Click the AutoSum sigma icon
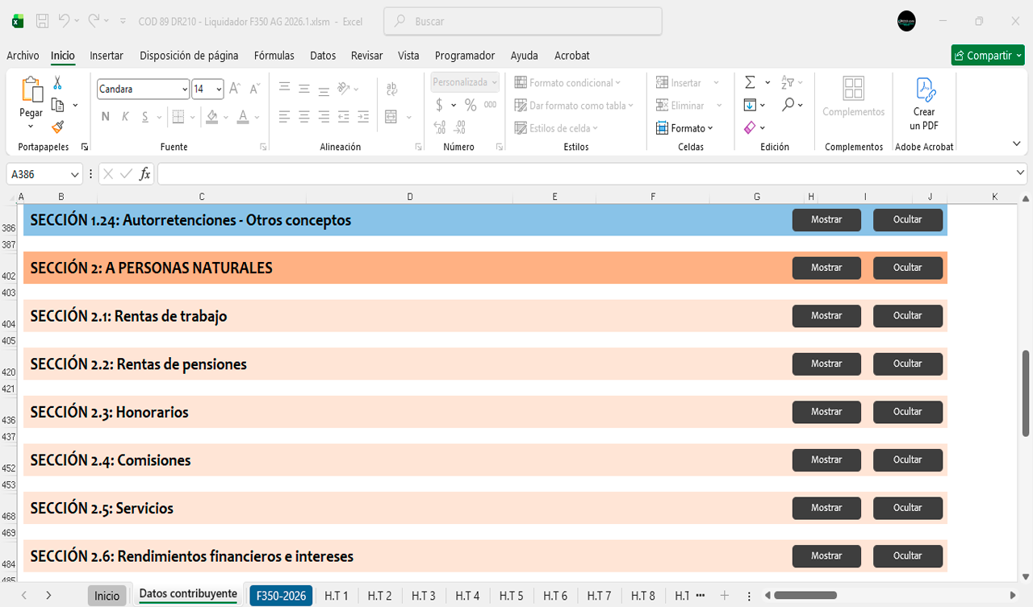 click(x=750, y=82)
